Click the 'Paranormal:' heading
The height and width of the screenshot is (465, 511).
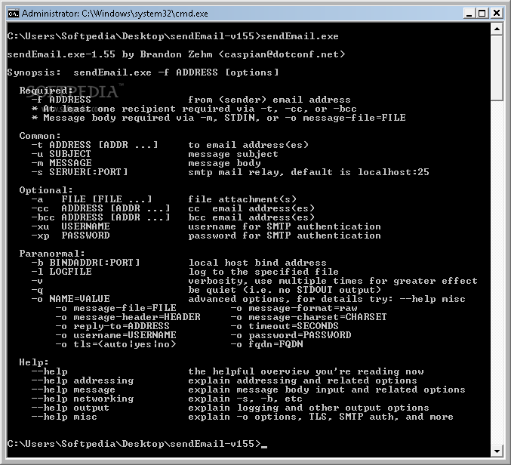coord(52,254)
